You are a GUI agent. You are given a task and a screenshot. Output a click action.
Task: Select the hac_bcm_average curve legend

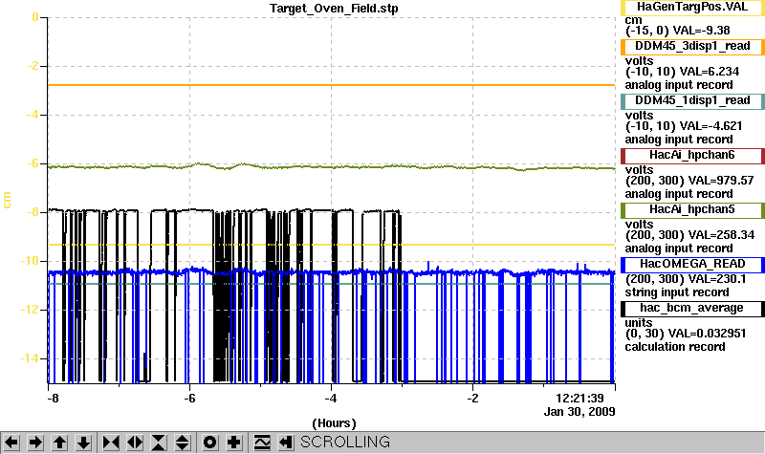click(692, 309)
